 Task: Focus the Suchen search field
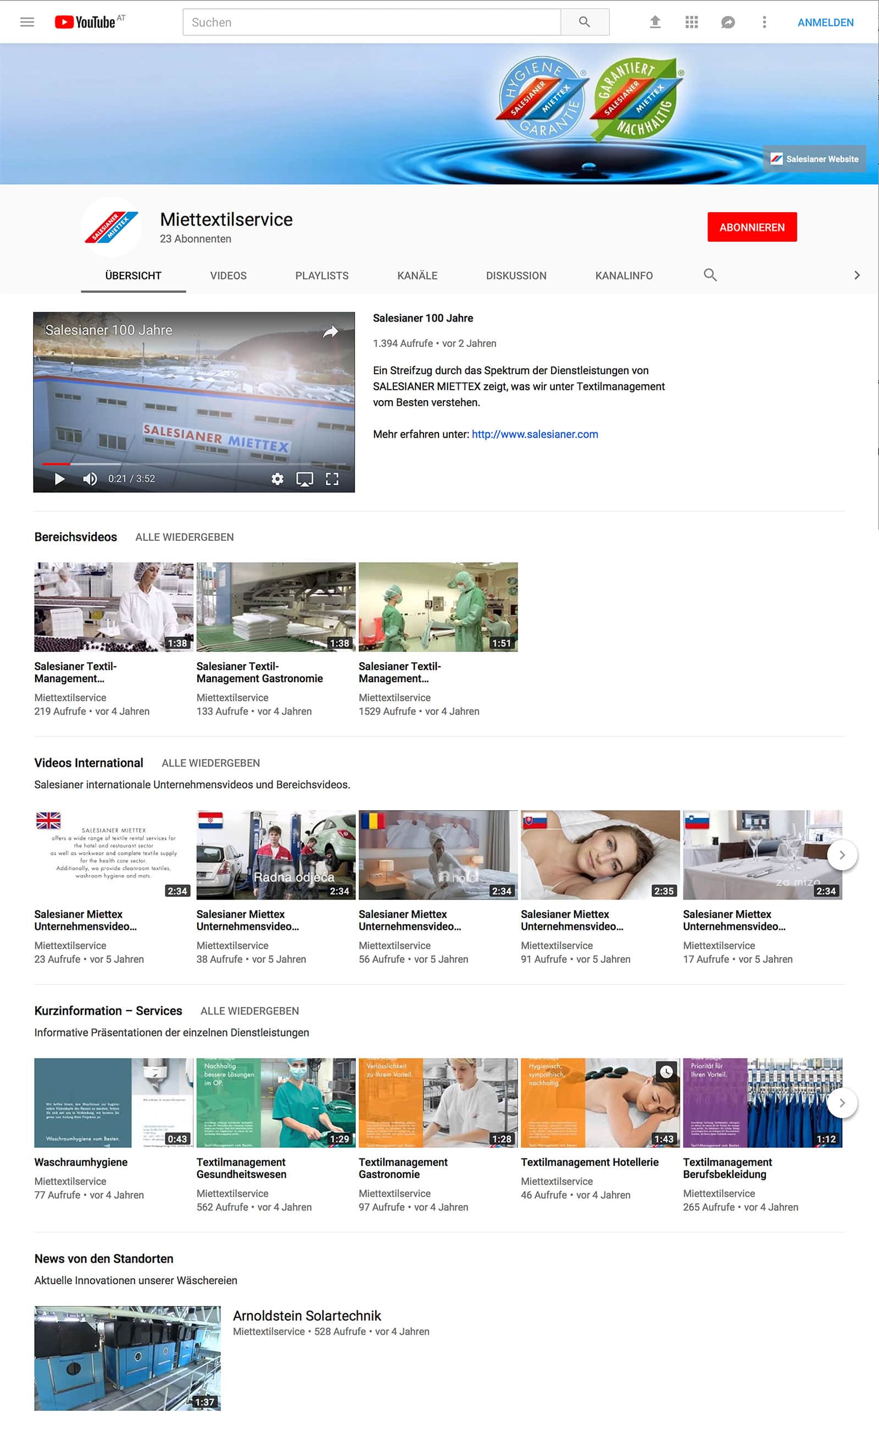pos(371,22)
